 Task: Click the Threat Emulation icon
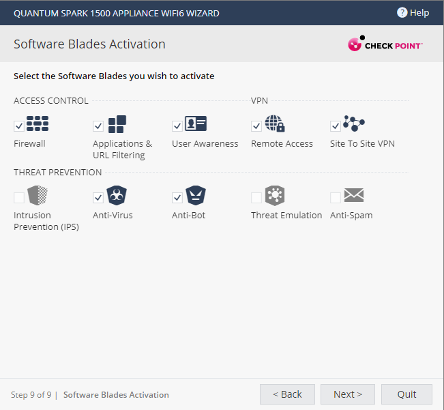[275, 196]
